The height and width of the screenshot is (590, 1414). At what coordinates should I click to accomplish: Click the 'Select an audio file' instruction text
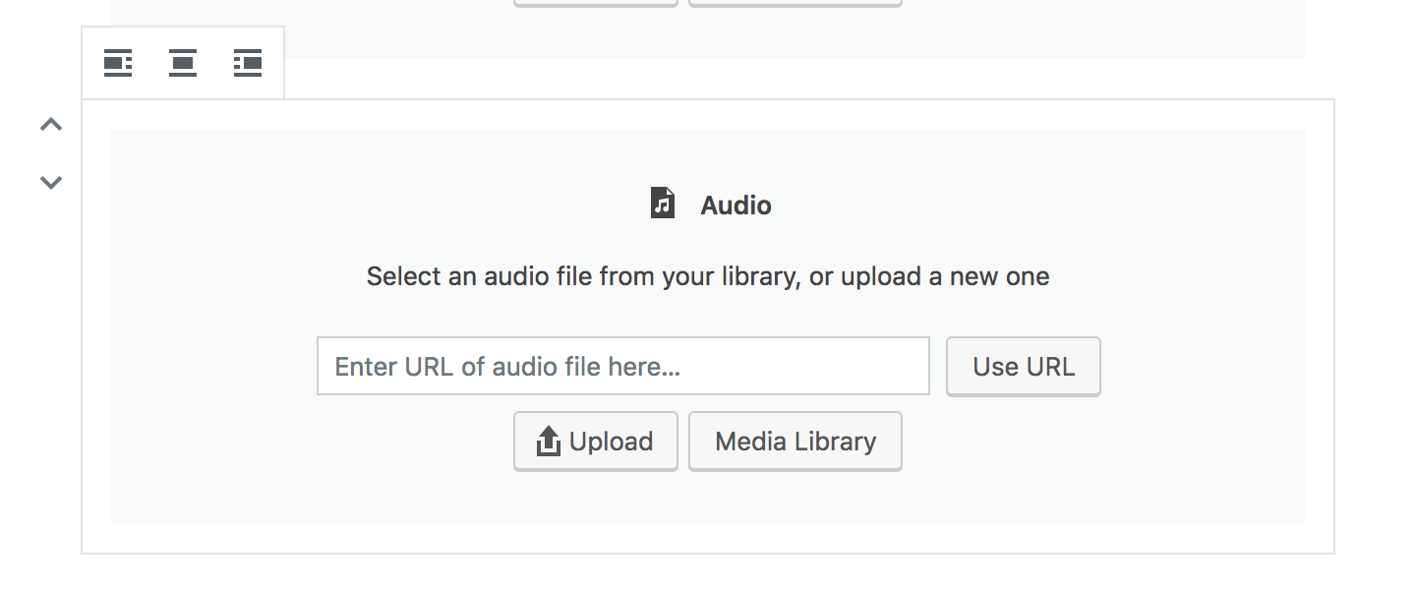pyautogui.click(x=708, y=276)
